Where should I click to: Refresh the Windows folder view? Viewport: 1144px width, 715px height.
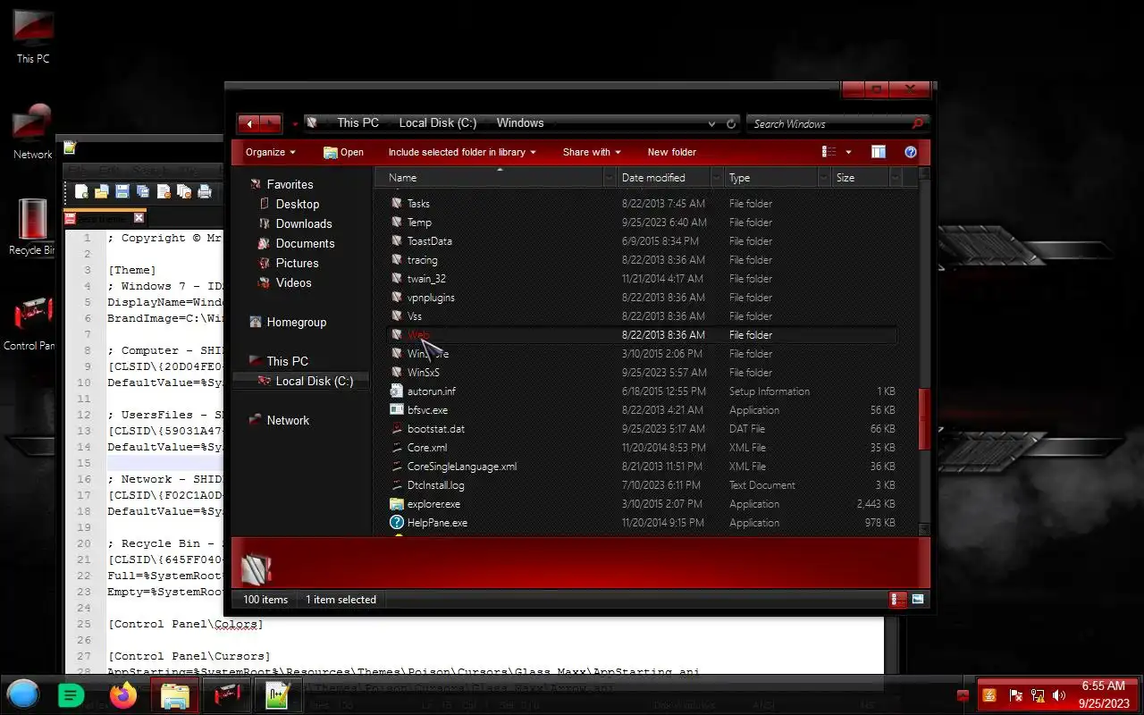(x=731, y=123)
